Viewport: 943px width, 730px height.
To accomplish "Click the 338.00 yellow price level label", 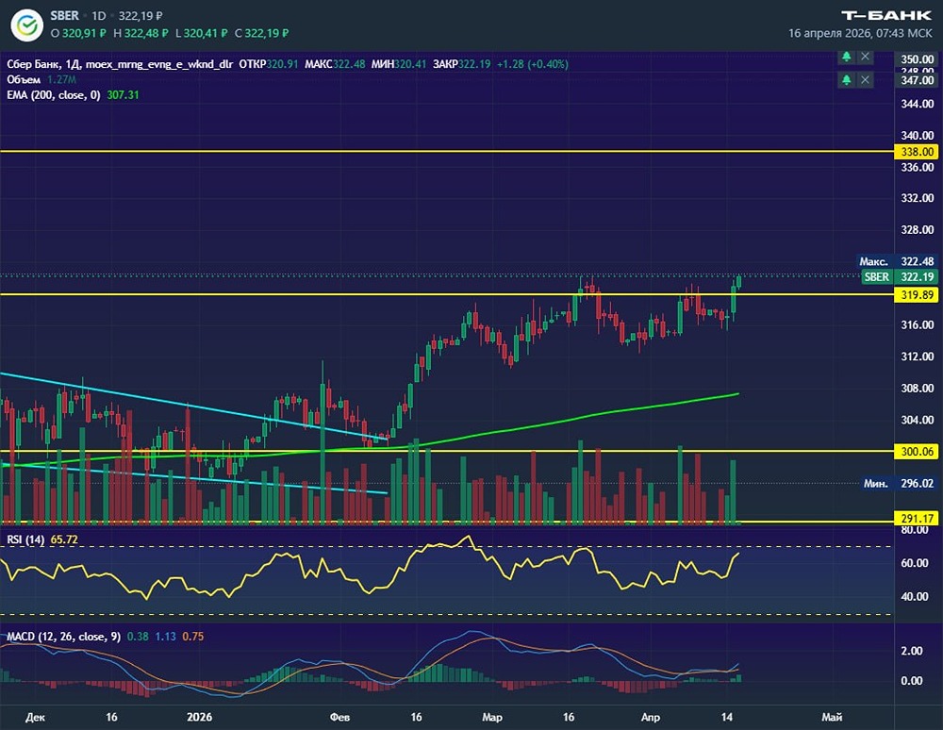I will (917, 151).
